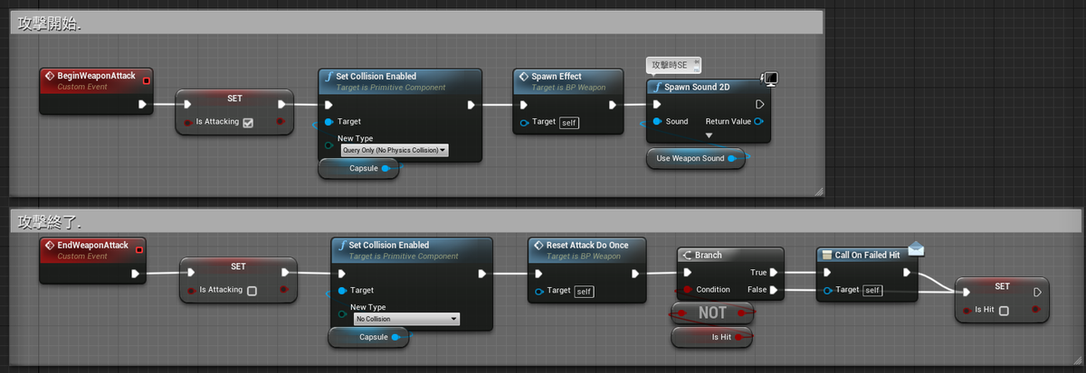Click the exec input pin of Reset Attack Do Once
1086x373 pixels.
[540, 274]
